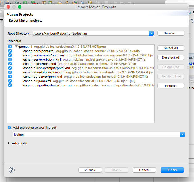Open the working set dropdown arrow
Screen dimensions: 194x182
coord(183,134)
